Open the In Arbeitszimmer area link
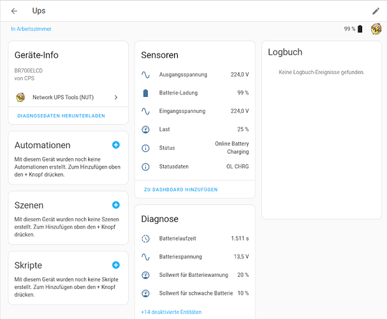Screen dimensions: 387x319 click(31, 29)
